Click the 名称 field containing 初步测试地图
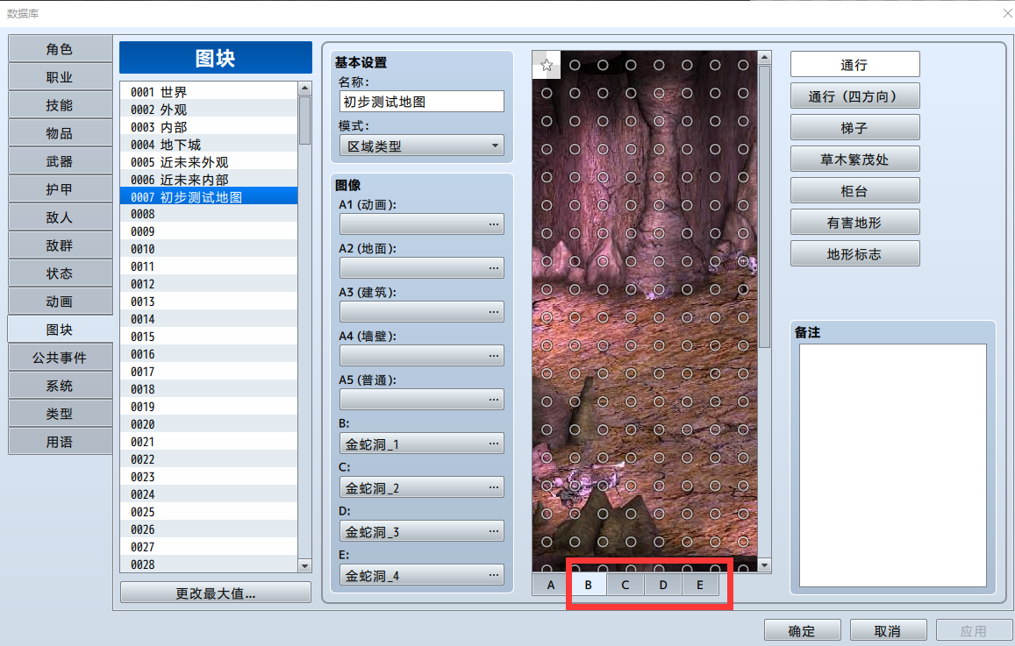1015x646 pixels. tap(421, 102)
